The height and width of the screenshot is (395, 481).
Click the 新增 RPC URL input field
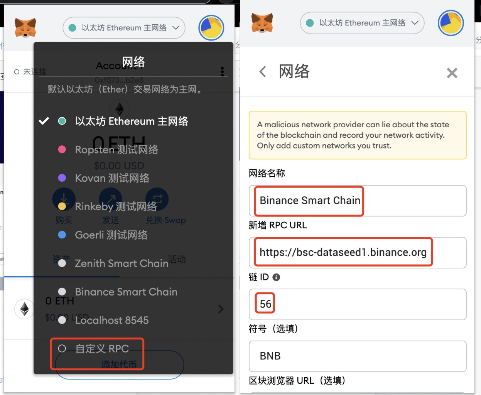coord(358,252)
